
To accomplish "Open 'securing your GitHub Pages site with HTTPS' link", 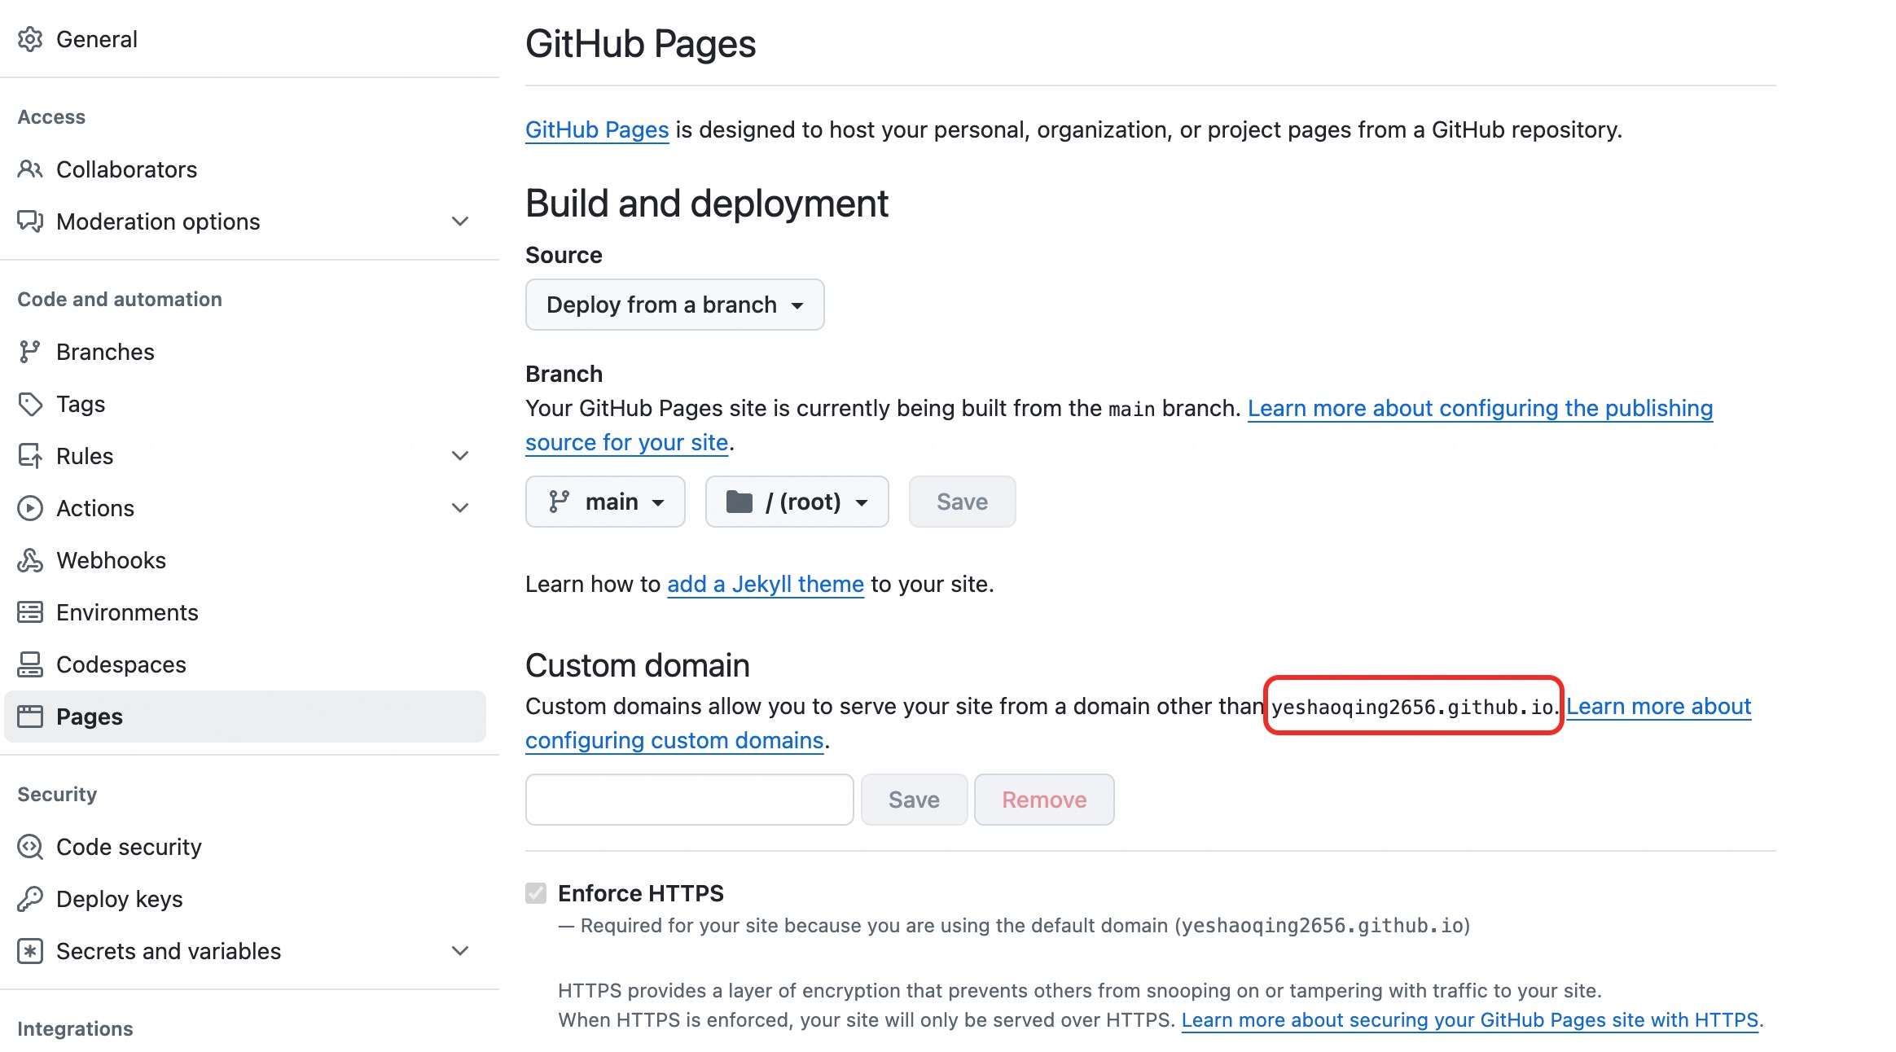I will click(1470, 1020).
